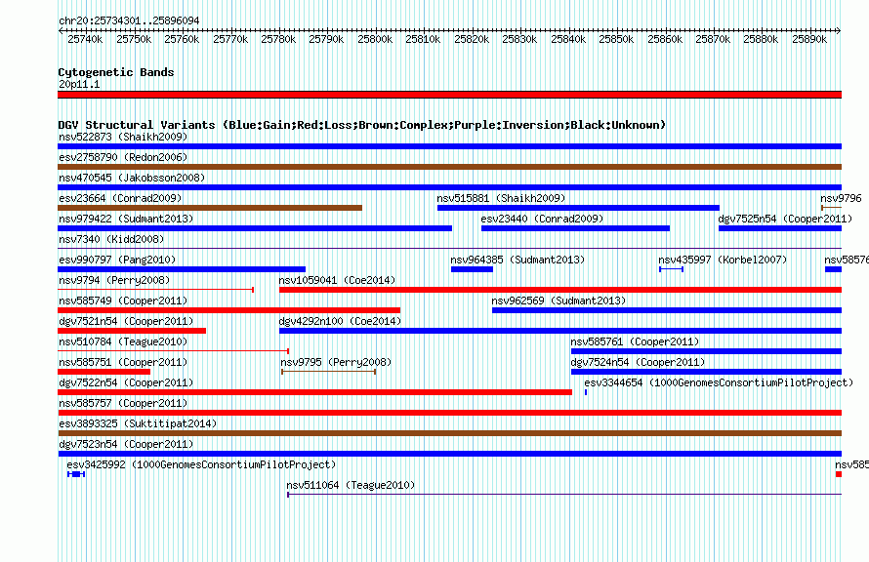This screenshot has width=869, height=562.
Task: Select esv990797 (Pang2010) label
Action: (x=117, y=260)
